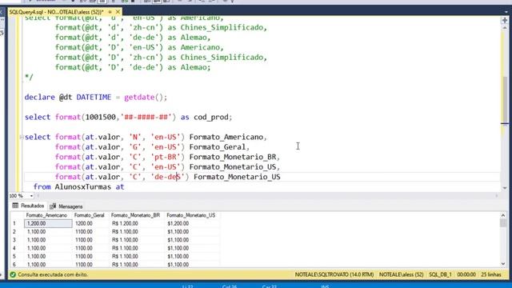
Task: Switch to the Resultados tab
Action: 29,206
